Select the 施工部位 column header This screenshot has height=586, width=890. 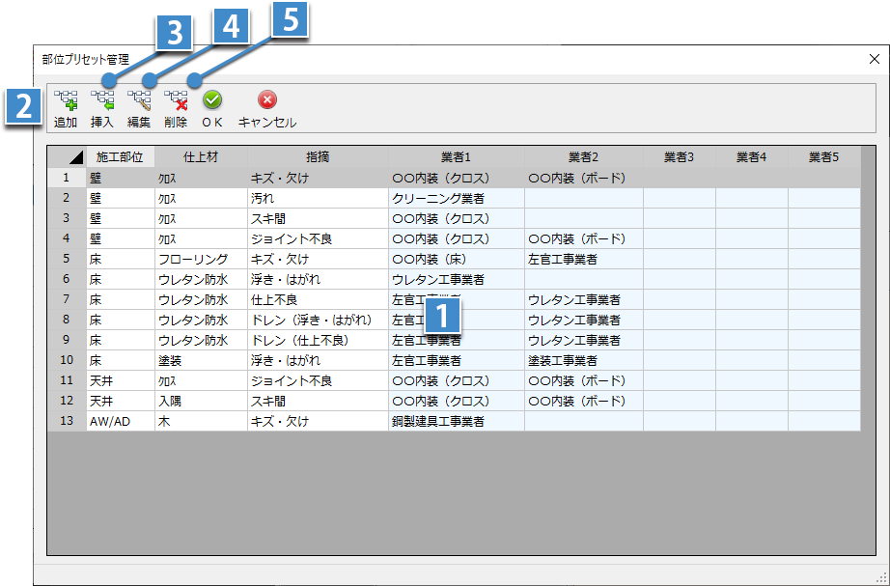coord(120,157)
